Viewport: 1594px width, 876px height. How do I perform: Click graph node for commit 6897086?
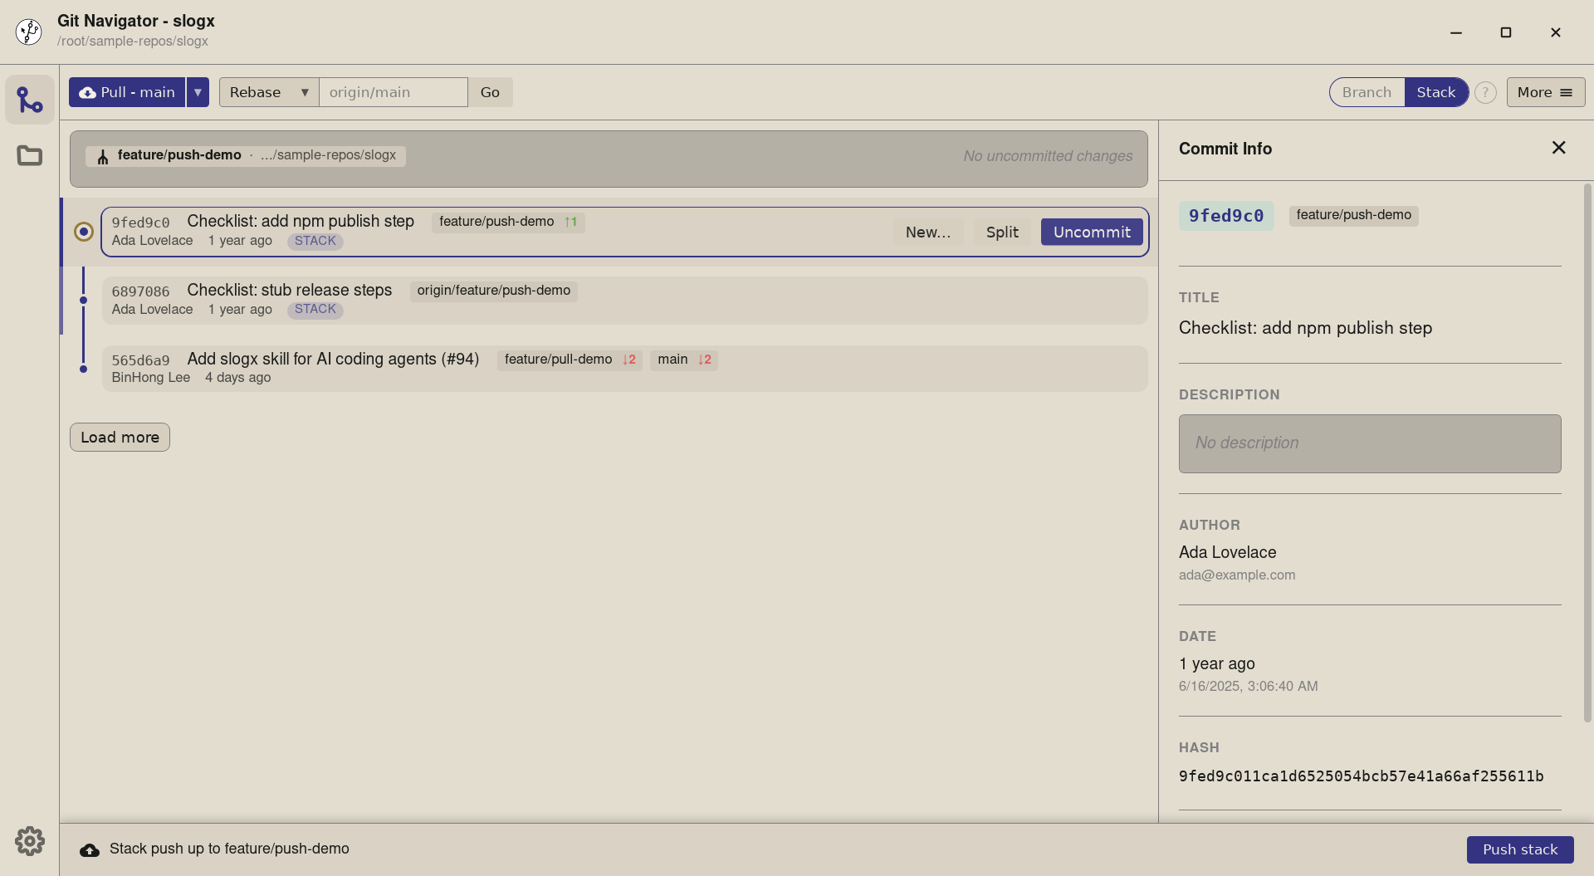point(83,301)
